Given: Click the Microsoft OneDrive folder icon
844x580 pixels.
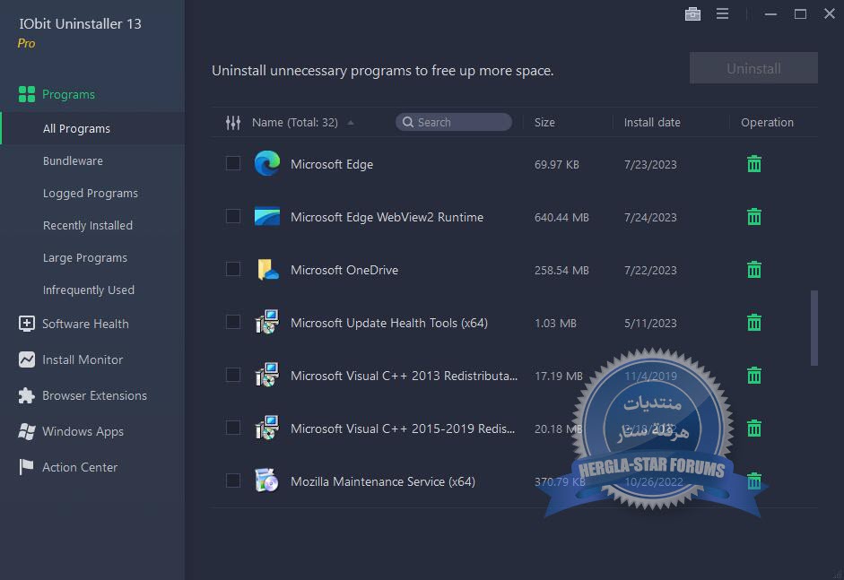Looking at the screenshot, I should (267, 269).
